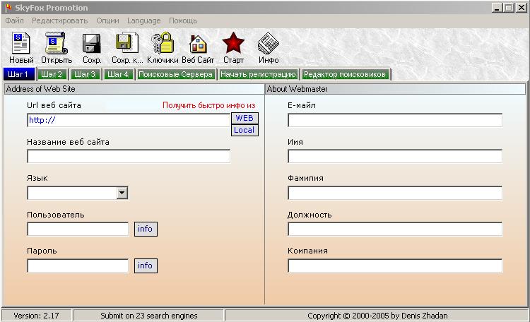
Task: Click the red star Старт icon
Action: point(233,43)
